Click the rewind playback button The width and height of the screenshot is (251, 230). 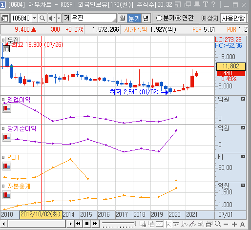tap(79, 224)
